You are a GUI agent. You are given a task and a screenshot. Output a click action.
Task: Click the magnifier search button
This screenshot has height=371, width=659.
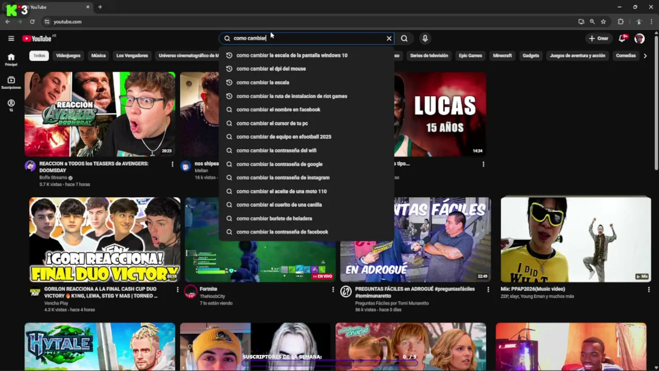(x=404, y=38)
